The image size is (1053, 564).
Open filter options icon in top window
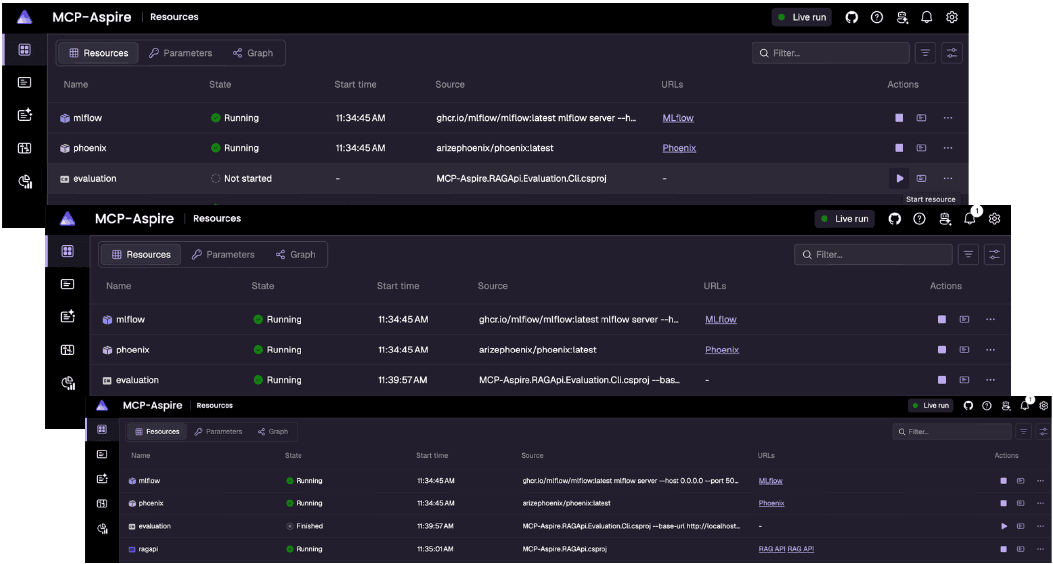tap(925, 53)
